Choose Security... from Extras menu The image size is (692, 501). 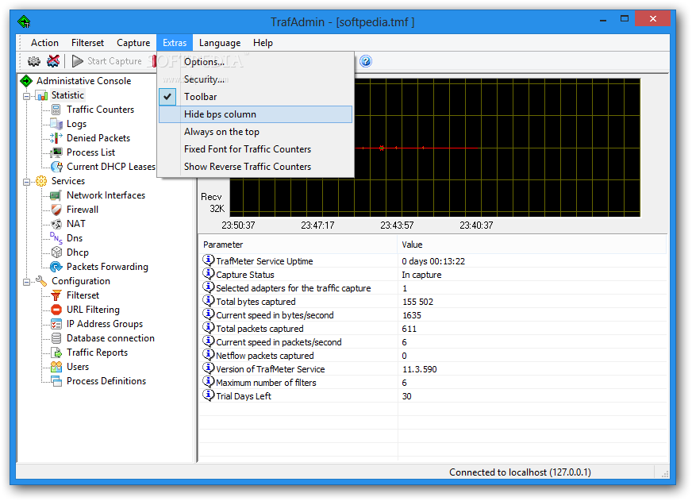(x=256, y=79)
